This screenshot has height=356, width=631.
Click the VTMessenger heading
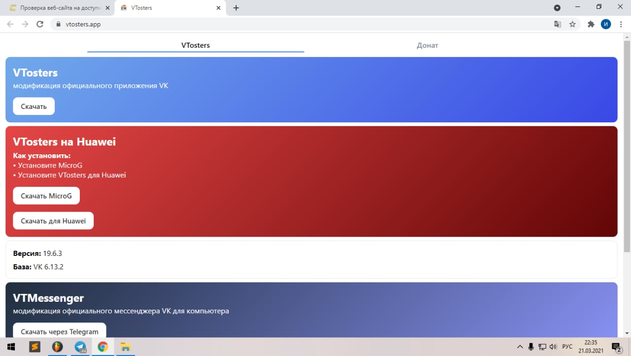48,298
